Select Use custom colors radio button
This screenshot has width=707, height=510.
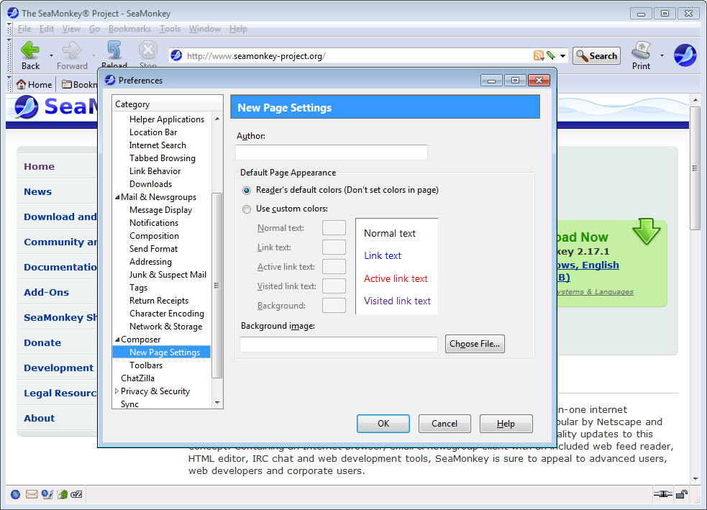247,209
